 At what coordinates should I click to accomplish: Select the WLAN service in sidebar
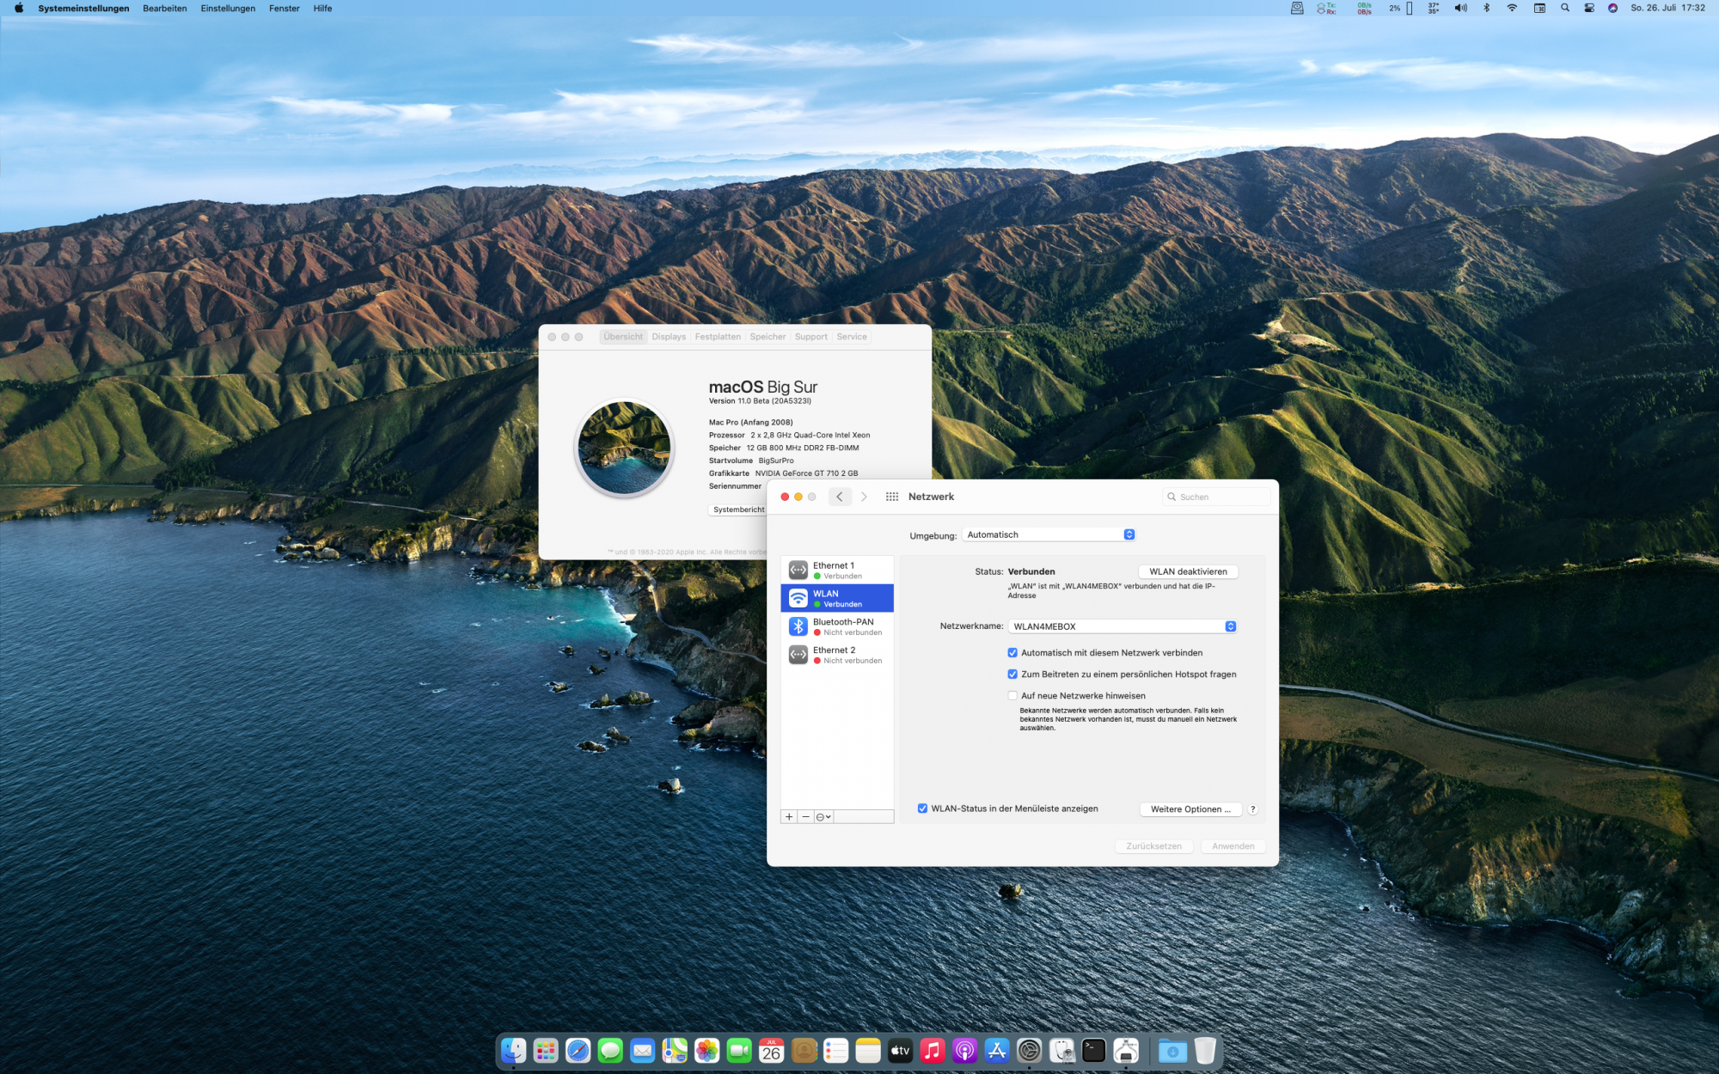pyautogui.click(x=836, y=598)
